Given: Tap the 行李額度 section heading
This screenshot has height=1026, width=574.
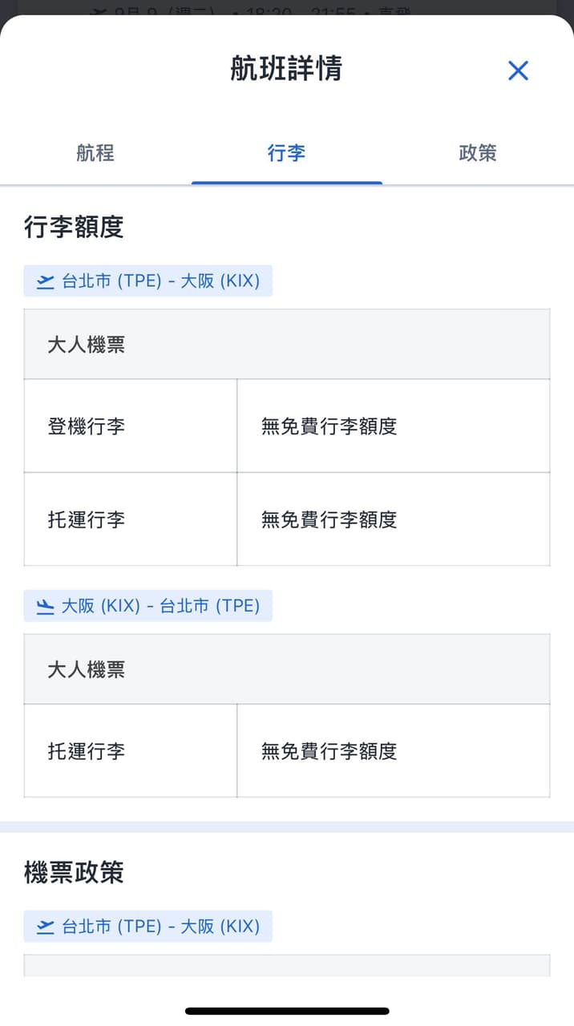Looking at the screenshot, I should [x=74, y=227].
